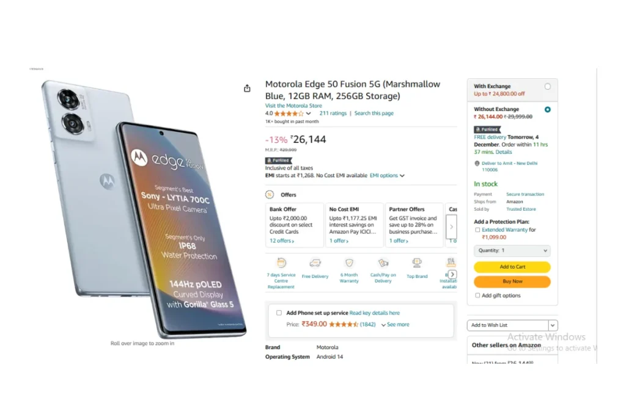Click the Free Delivery truck icon
The image size is (626, 417).
(315, 263)
